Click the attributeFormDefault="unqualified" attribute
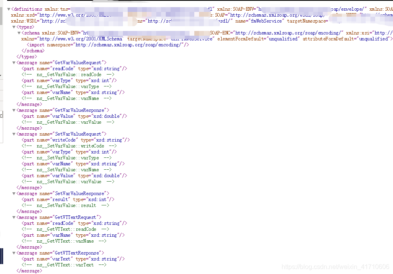 (x=346, y=39)
